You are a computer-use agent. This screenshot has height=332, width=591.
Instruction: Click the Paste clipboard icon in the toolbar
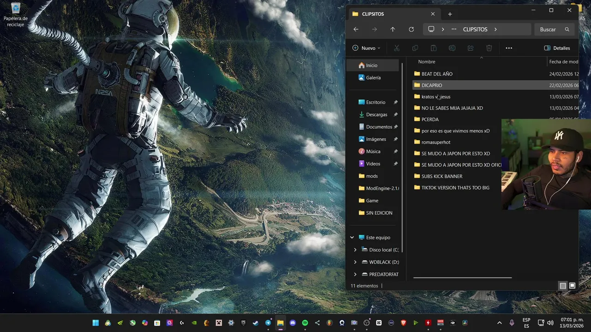coord(434,48)
